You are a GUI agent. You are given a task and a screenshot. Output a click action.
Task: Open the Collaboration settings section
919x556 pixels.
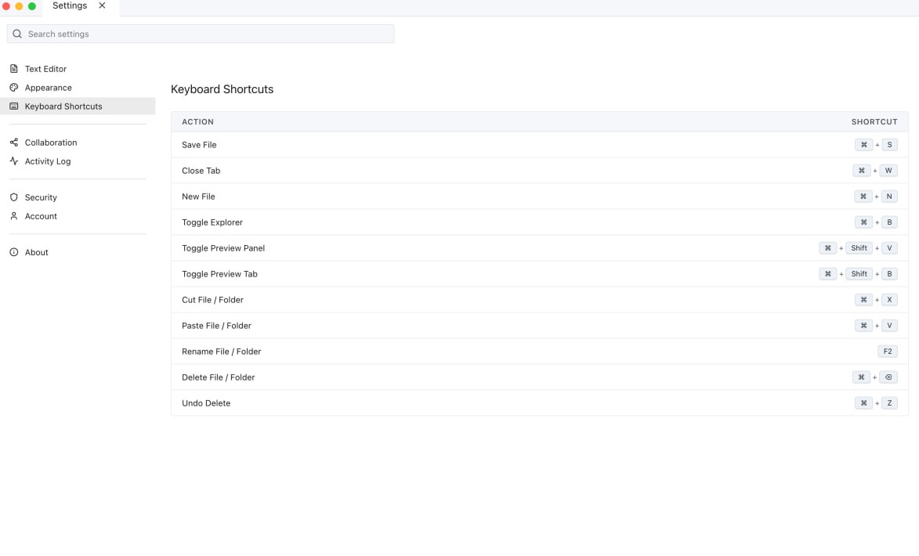click(51, 143)
